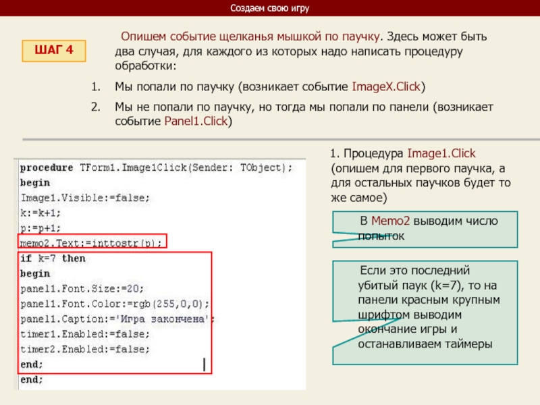
Task: Click the red "Memo2" word in callout
Action: click(390, 221)
